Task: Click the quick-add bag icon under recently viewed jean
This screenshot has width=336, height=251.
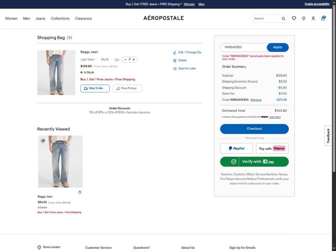Action: [x=80, y=192]
